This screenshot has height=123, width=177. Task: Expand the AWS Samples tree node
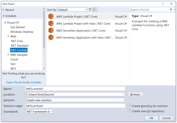pos(8,55)
